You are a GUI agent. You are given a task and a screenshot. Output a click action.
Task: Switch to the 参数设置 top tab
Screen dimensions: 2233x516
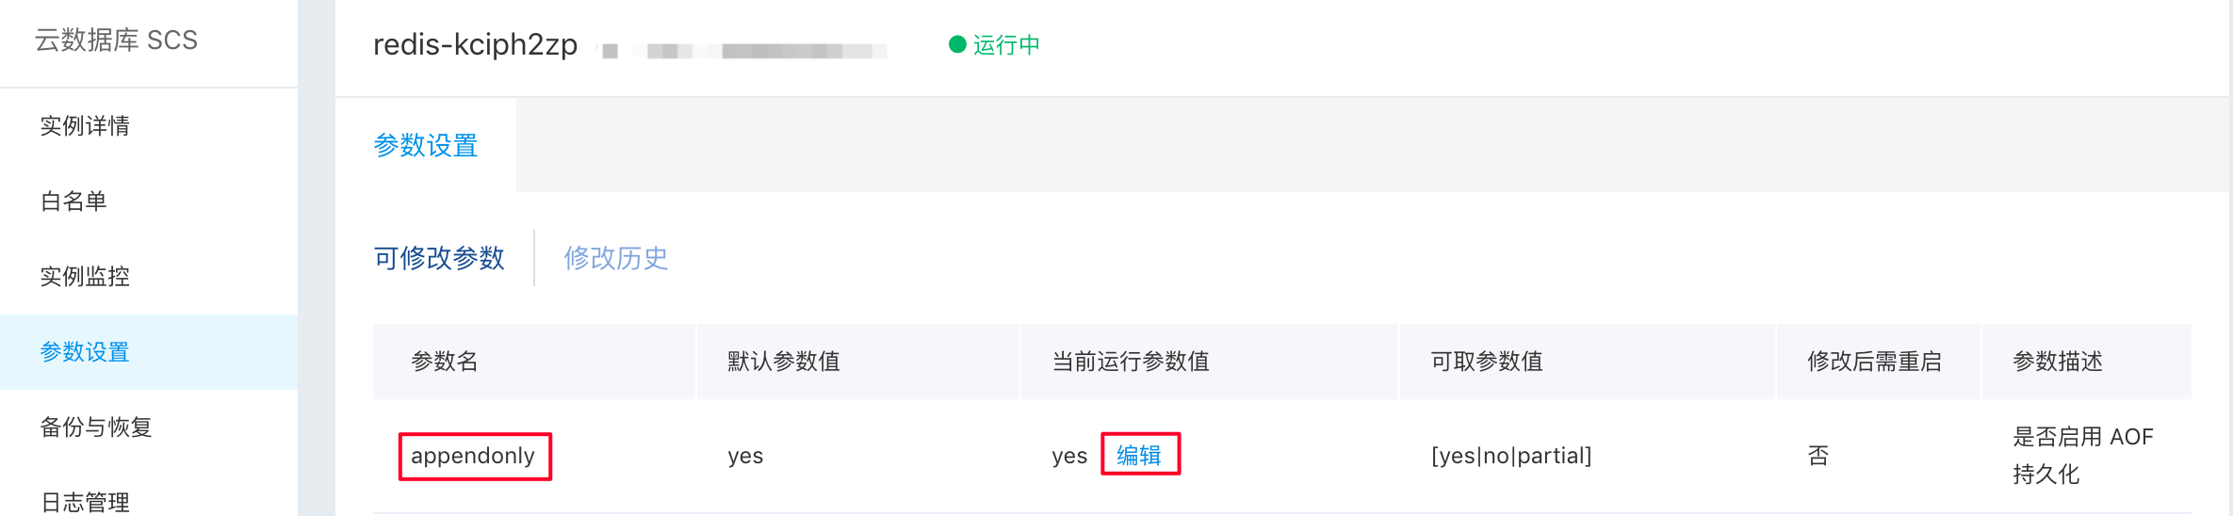pyautogui.click(x=426, y=145)
